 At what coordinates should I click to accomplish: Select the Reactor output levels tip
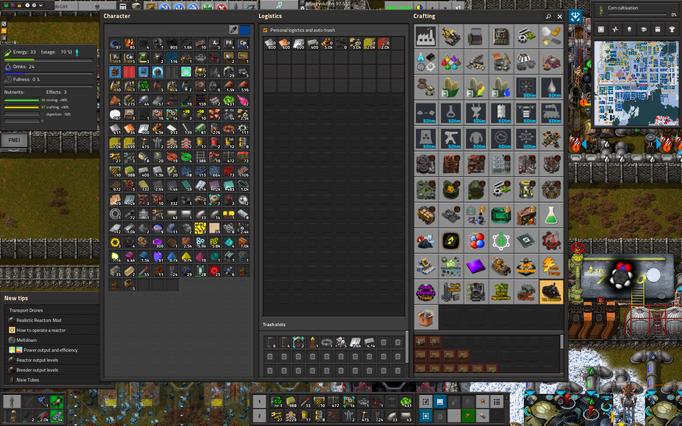tap(52, 360)
